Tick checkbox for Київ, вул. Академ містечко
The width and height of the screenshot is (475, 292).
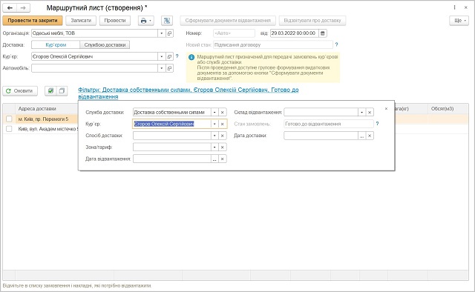[x=9, y=129]
